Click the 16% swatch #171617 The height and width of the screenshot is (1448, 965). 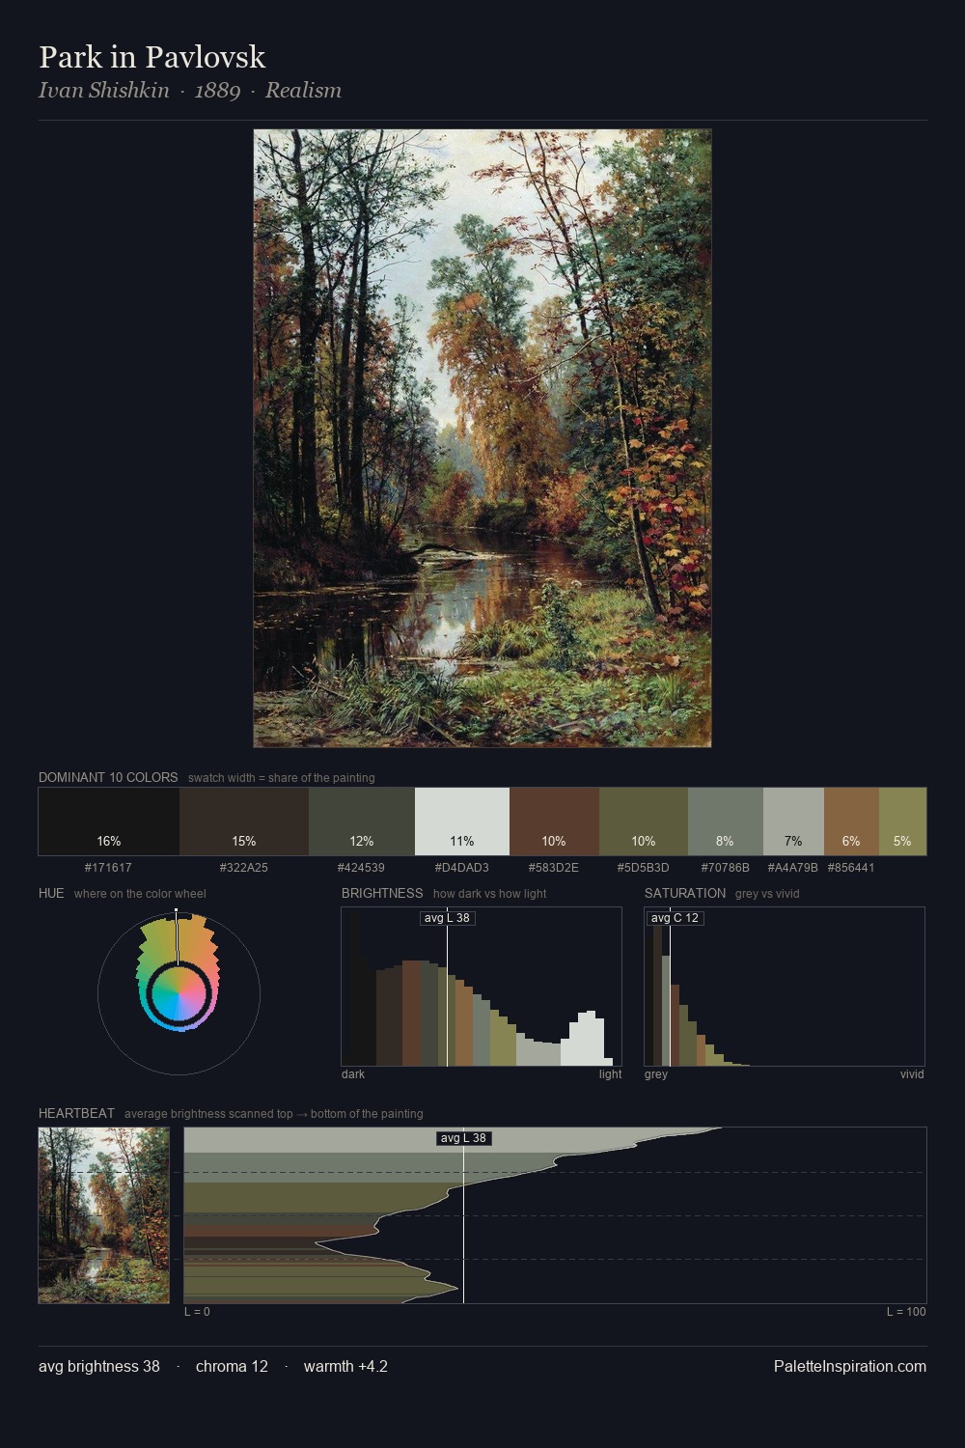pos(109,821)
